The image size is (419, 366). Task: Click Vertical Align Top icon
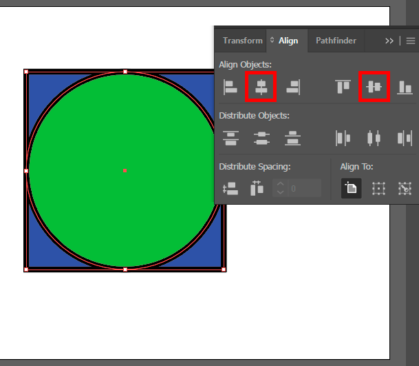click(x=343, y=87)
